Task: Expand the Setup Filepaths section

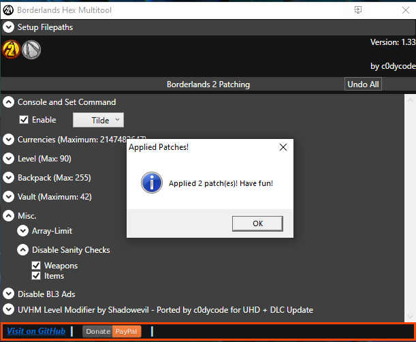Action: point(8,27)
